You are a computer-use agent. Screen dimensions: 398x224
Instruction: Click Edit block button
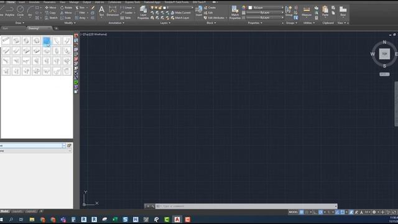tap(208, 12)
